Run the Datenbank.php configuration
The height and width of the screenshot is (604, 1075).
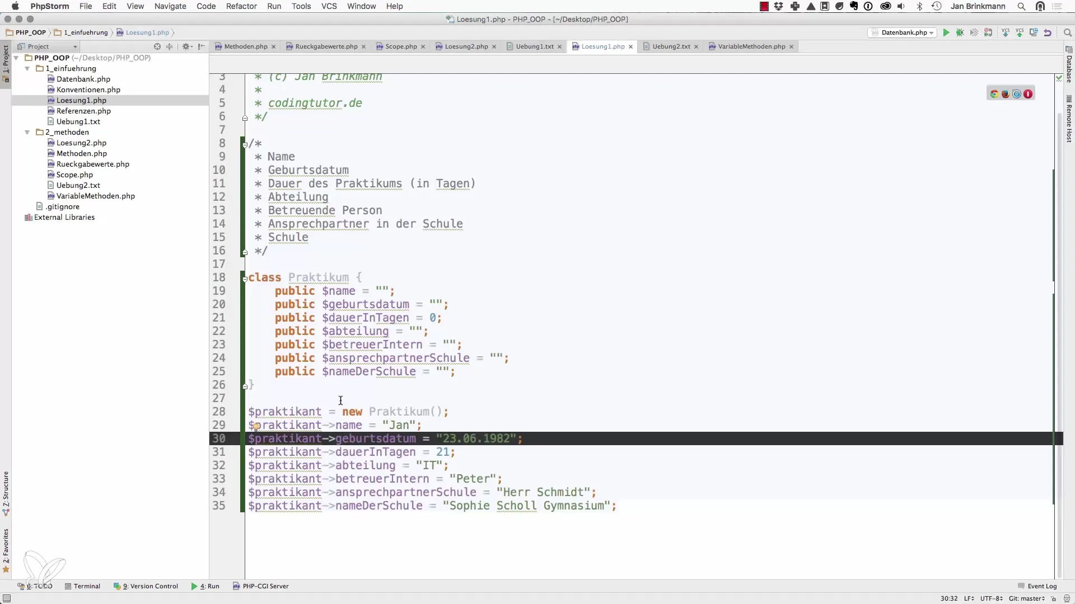pos(946,33)
